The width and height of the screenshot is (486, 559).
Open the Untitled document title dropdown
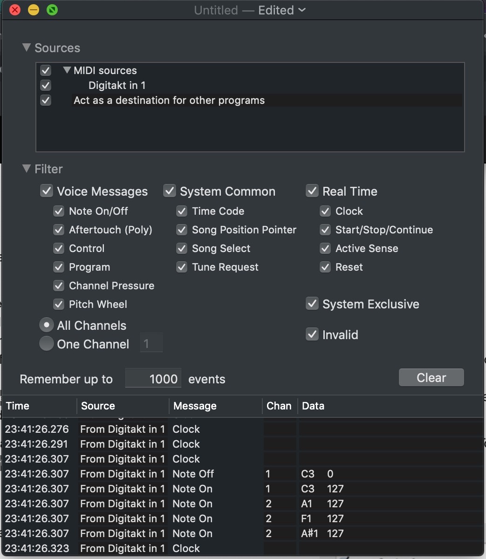coord(301,10)
